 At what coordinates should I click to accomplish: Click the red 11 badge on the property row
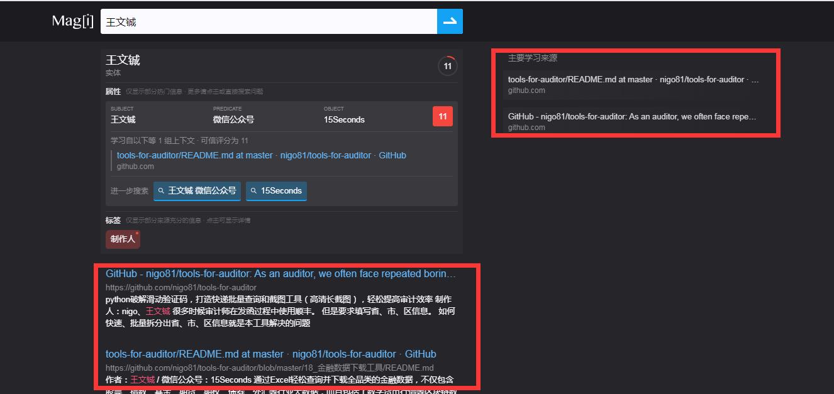click(442, 116)
